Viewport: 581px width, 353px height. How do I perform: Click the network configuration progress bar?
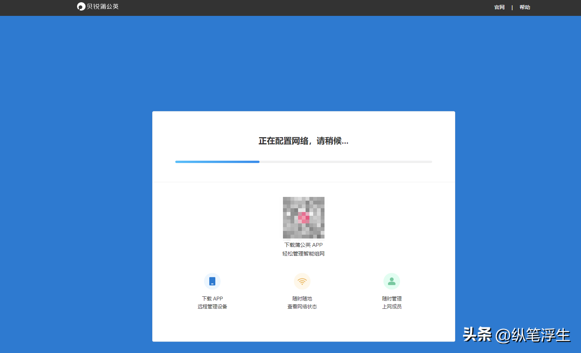click(x=303, y=162)
